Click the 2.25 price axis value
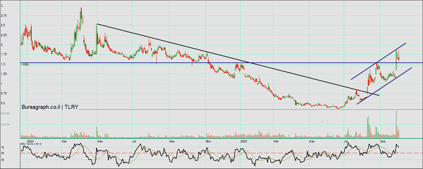Screen dimensions: 423x169 [x=4, y=35]
